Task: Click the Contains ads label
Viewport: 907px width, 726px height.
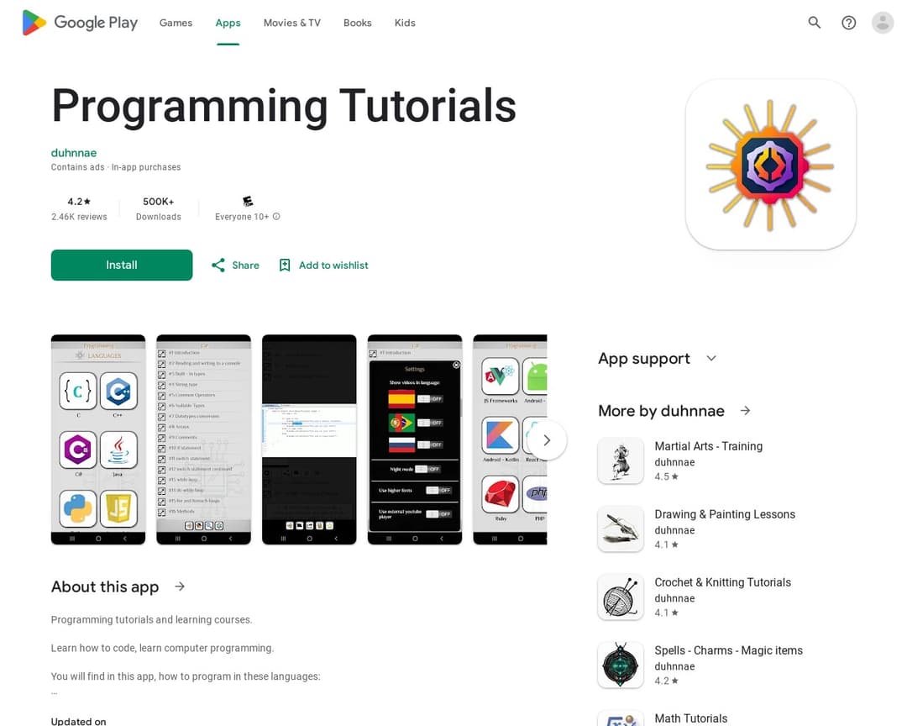Action: point(77,167)
